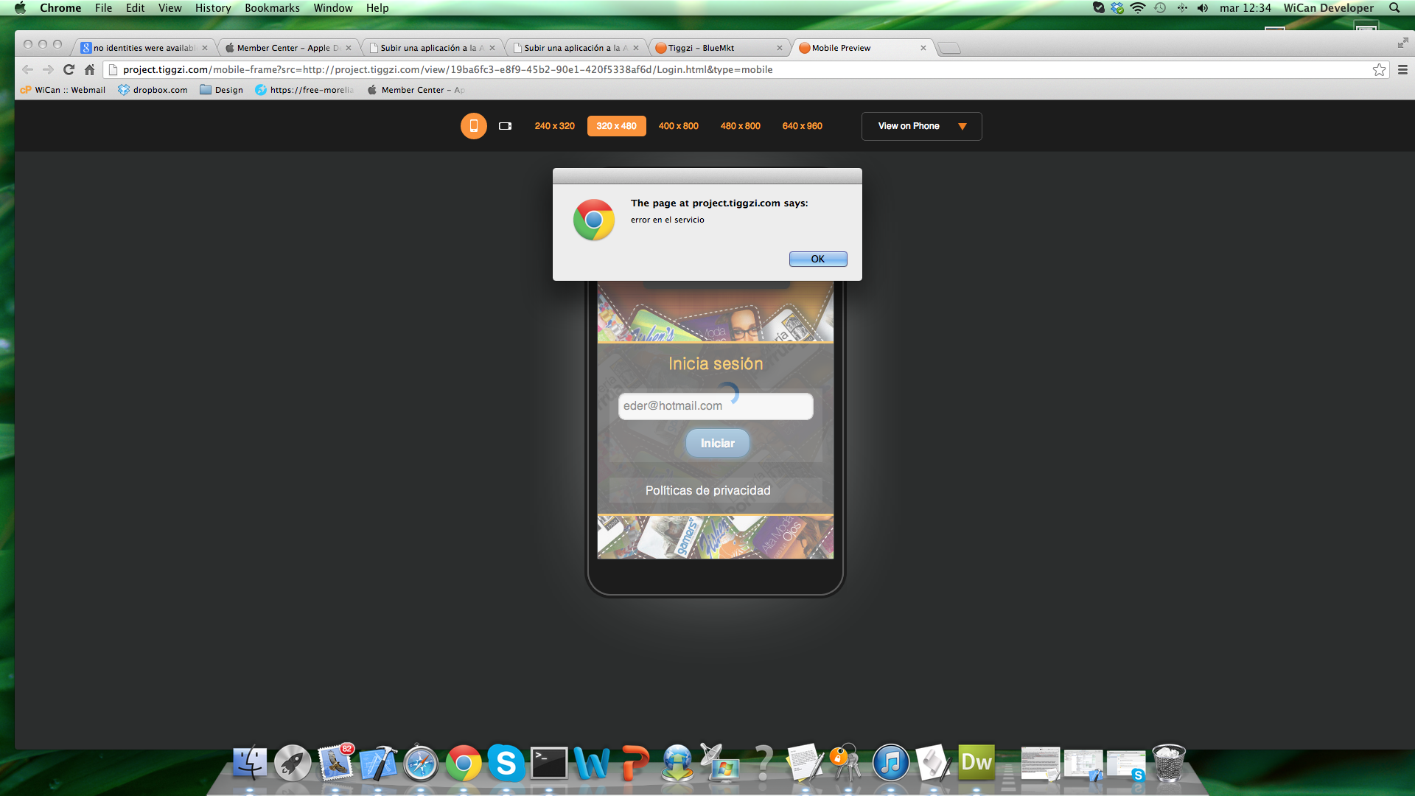Reload the page with refresh icon

click(x=69, y=69)
